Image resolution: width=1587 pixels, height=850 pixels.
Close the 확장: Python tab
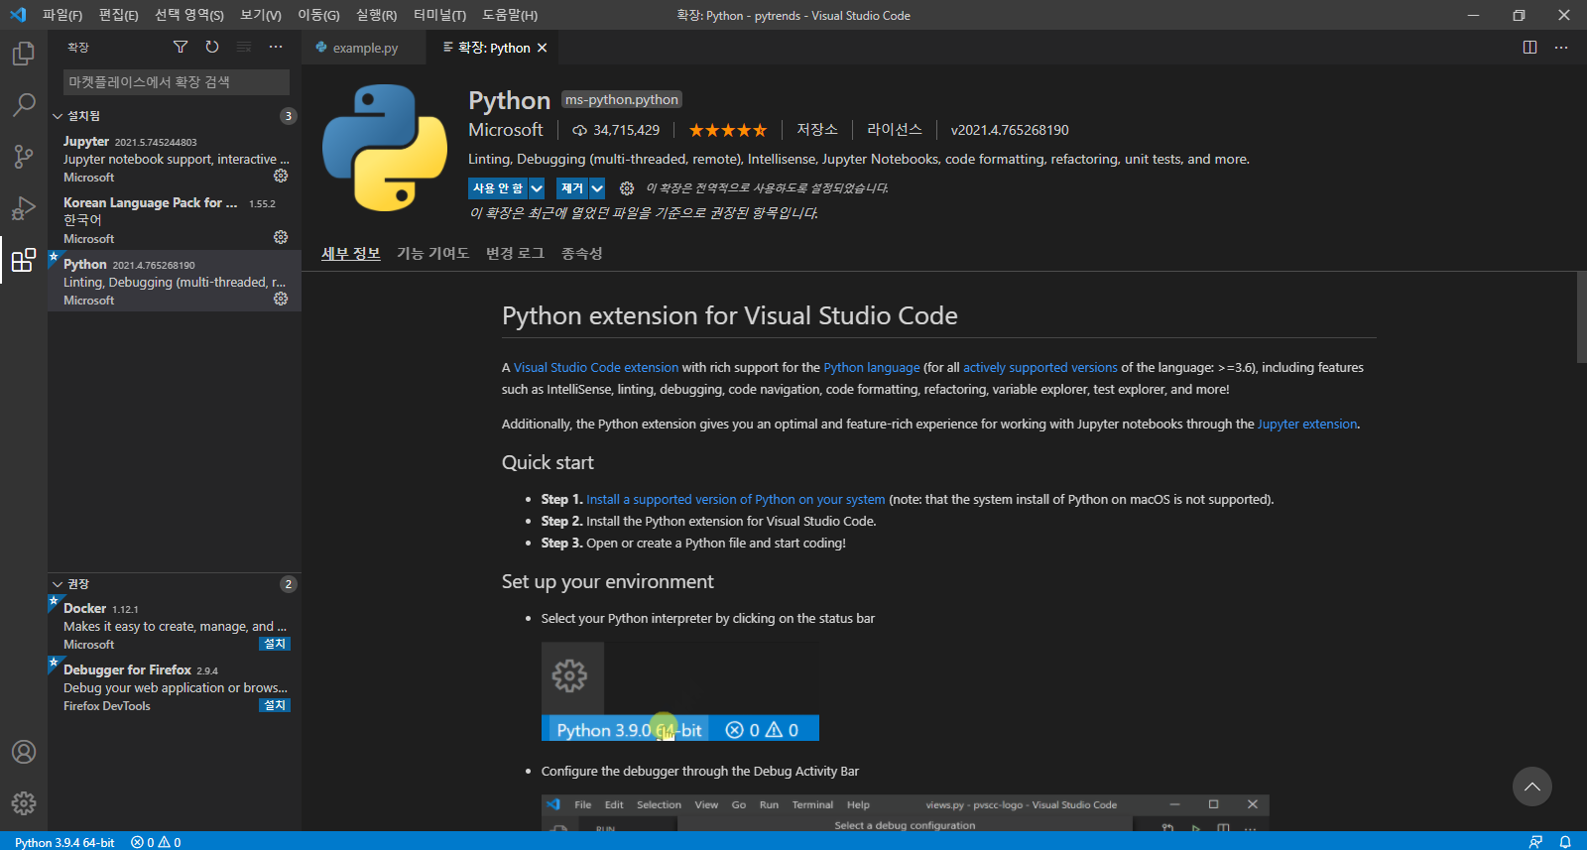click(542, 48)
